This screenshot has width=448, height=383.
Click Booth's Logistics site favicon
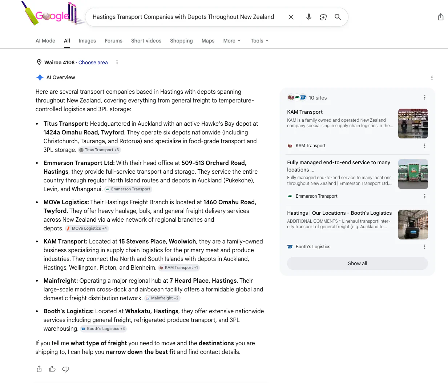click(x=290, y=247)
